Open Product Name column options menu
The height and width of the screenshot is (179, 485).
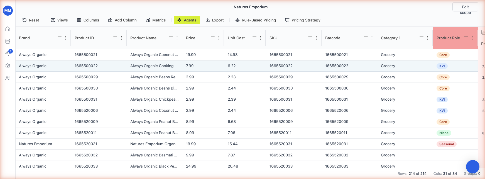(x=177, y=38)
